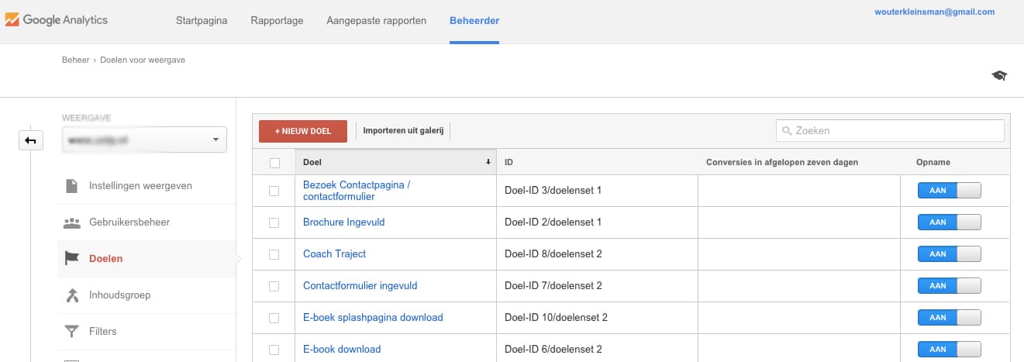The height and width of the screenshot is (362, 1024).
Task: Check the Brochure Ingevuld row checkbox
Action: point(274,222)
